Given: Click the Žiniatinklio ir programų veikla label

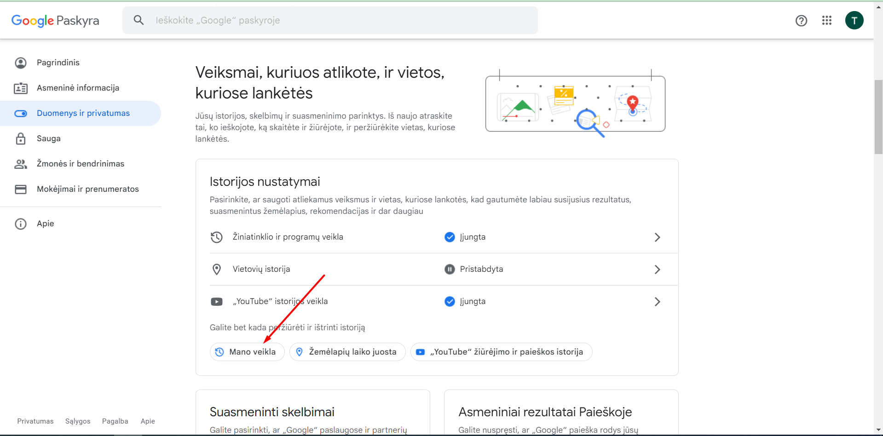Looking at the screenshot, I should 288,237.
